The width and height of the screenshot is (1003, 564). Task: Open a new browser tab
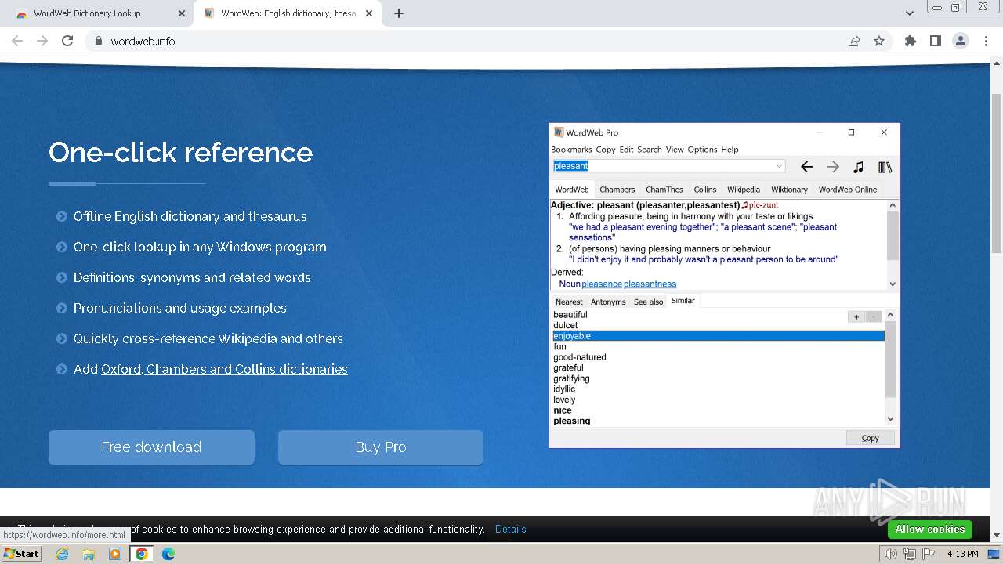click(399, 13)
